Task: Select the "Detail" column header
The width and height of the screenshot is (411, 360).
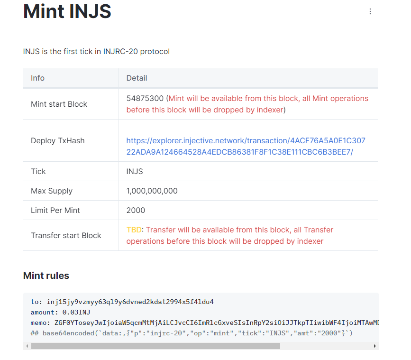Action: [137, 78]
